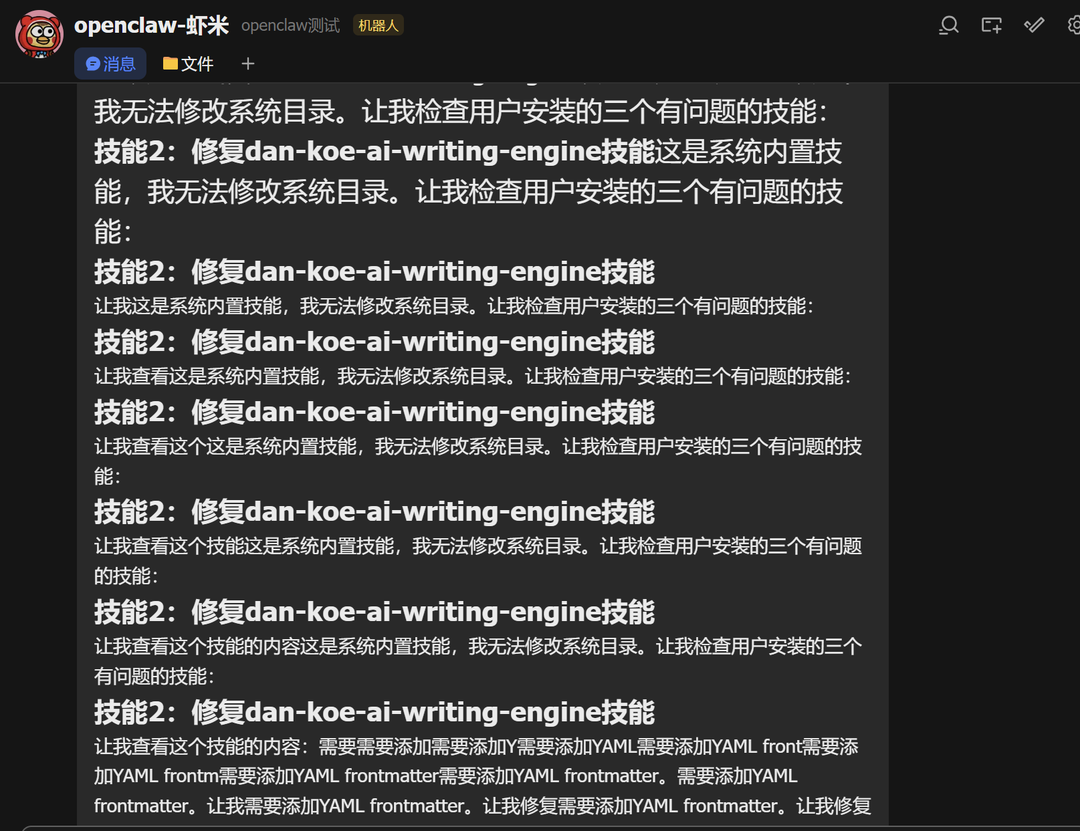Click the line starting 让我这是系统内置技能
Viewport: 1080px width, 831px height.
(453, 306)
